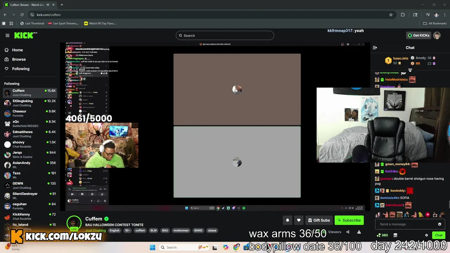Screen dimensions: 450x253
Task: Open shoovy channel in following list
Action: [x=30, y=144]
